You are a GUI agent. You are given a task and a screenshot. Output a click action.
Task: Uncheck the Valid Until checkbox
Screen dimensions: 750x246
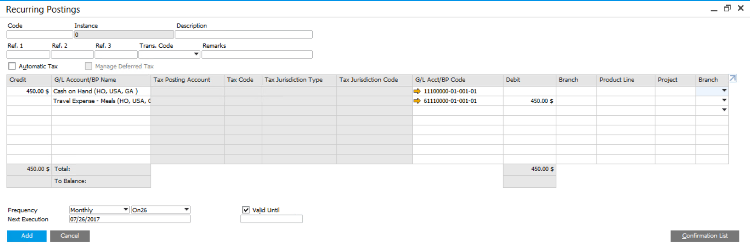tap(246, 210)
